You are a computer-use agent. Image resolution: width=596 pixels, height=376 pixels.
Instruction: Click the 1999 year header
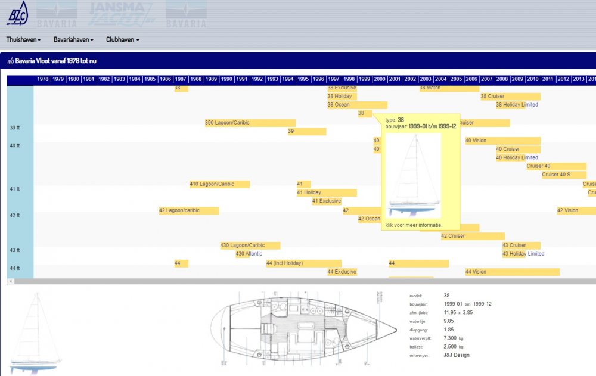[x=364, y=79]
